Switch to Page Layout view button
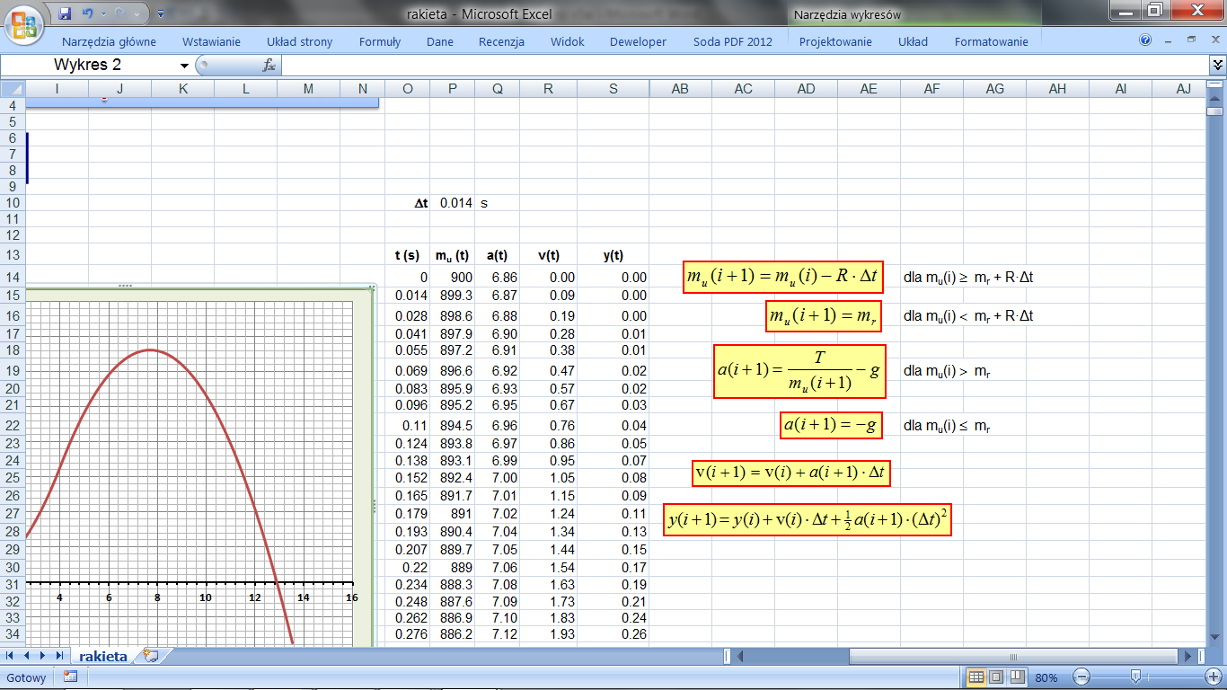This screenshot has width=1227, height=690. pyautogui.click(x=996, y=677)
